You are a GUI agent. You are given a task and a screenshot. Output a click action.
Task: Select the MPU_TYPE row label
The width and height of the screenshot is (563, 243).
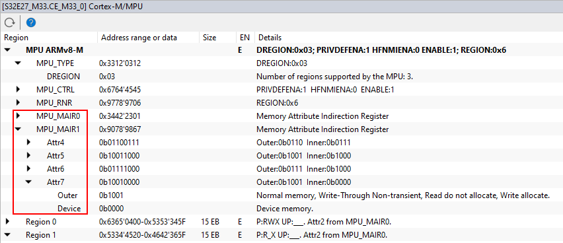[x=55, y=63]
